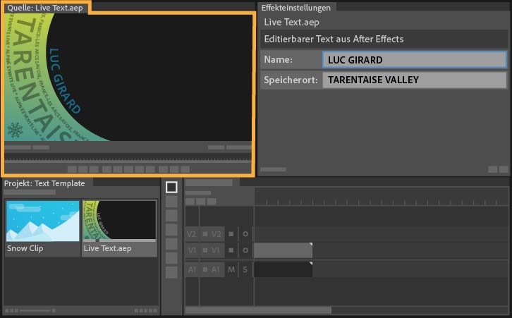Switch to the Quelle: Live Text.aep tab
512x318 pixels.
click(x=45, y=8)
